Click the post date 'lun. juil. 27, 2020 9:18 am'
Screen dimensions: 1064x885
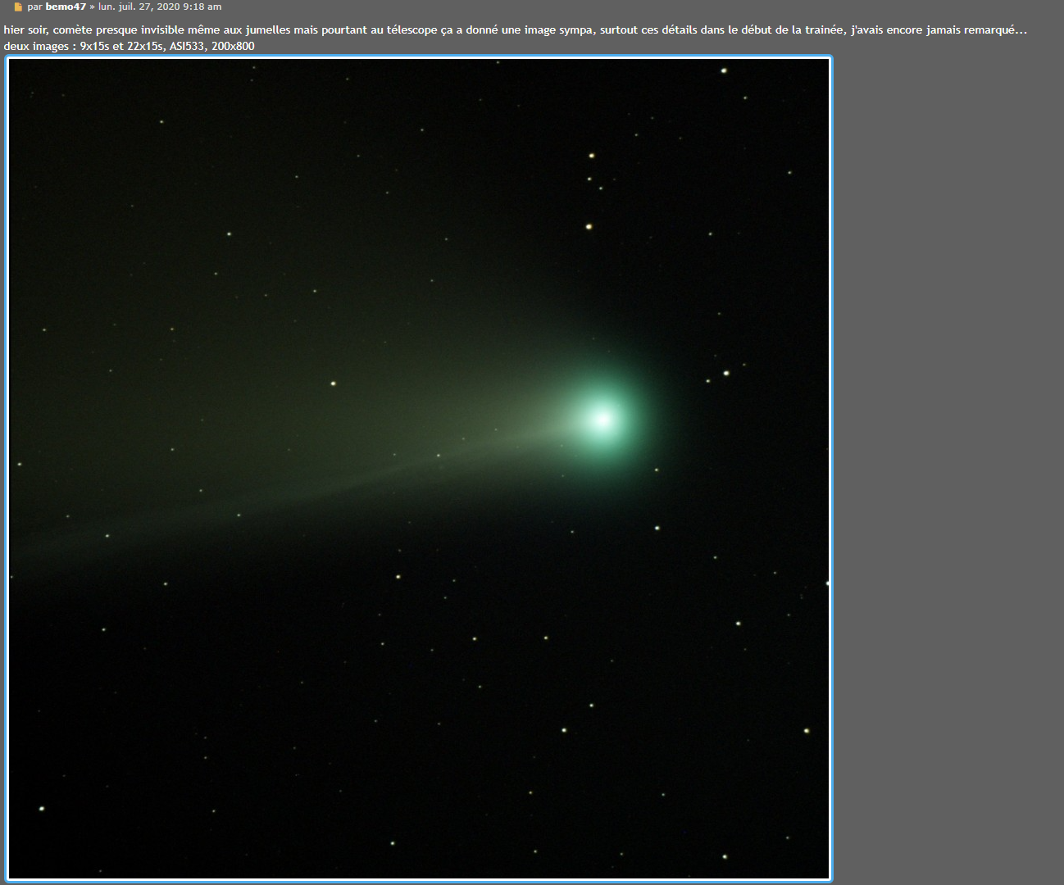(x=160, y=7)
